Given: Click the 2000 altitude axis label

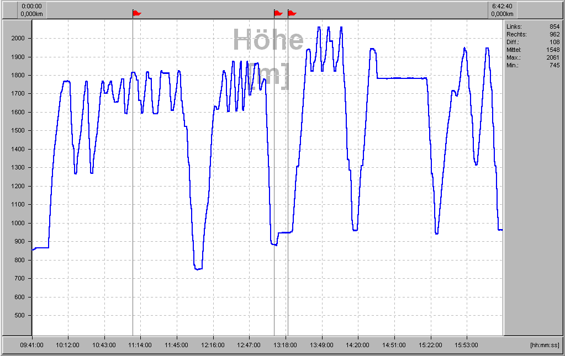Looking at the screenshot, I should [18, 38].
